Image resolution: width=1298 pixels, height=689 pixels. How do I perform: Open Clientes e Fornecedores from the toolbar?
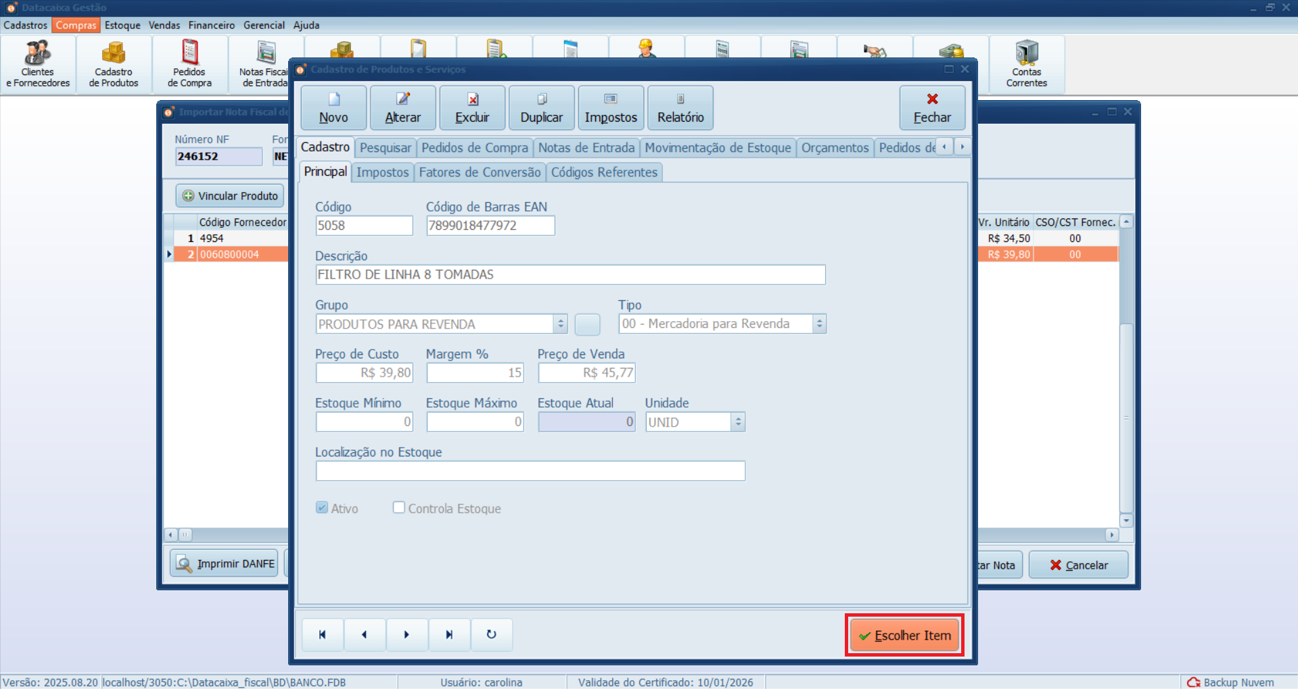[x=37, y=64]
